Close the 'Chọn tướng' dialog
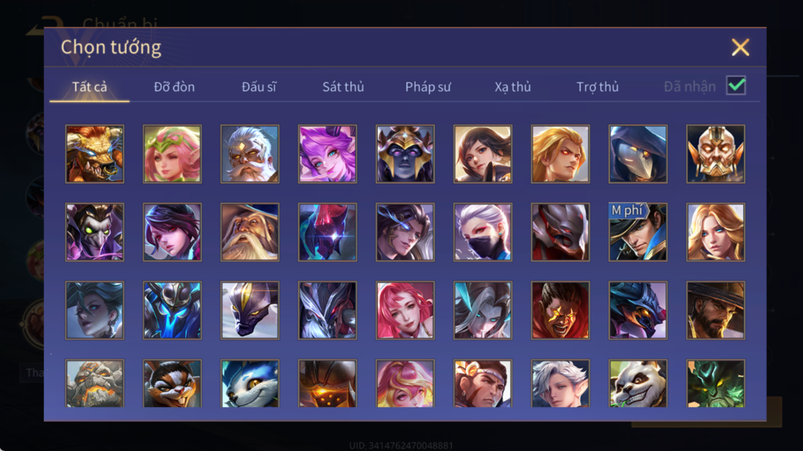Screen dimensions: 803x451 (740, 47)
